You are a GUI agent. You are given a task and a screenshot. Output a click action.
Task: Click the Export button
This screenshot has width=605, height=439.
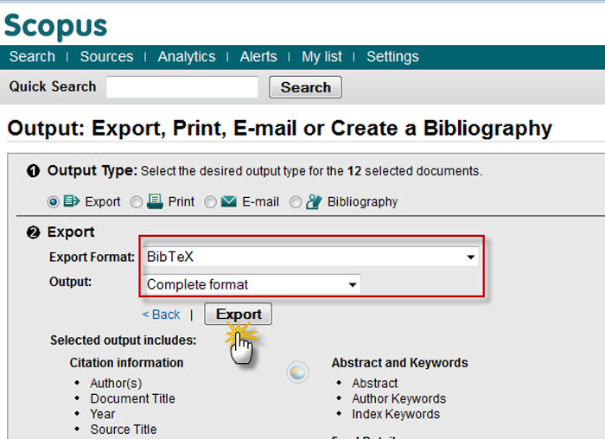238,314
